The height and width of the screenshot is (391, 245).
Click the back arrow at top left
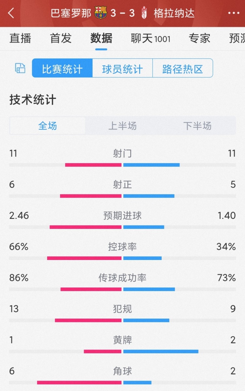click(x=10, y=13)
